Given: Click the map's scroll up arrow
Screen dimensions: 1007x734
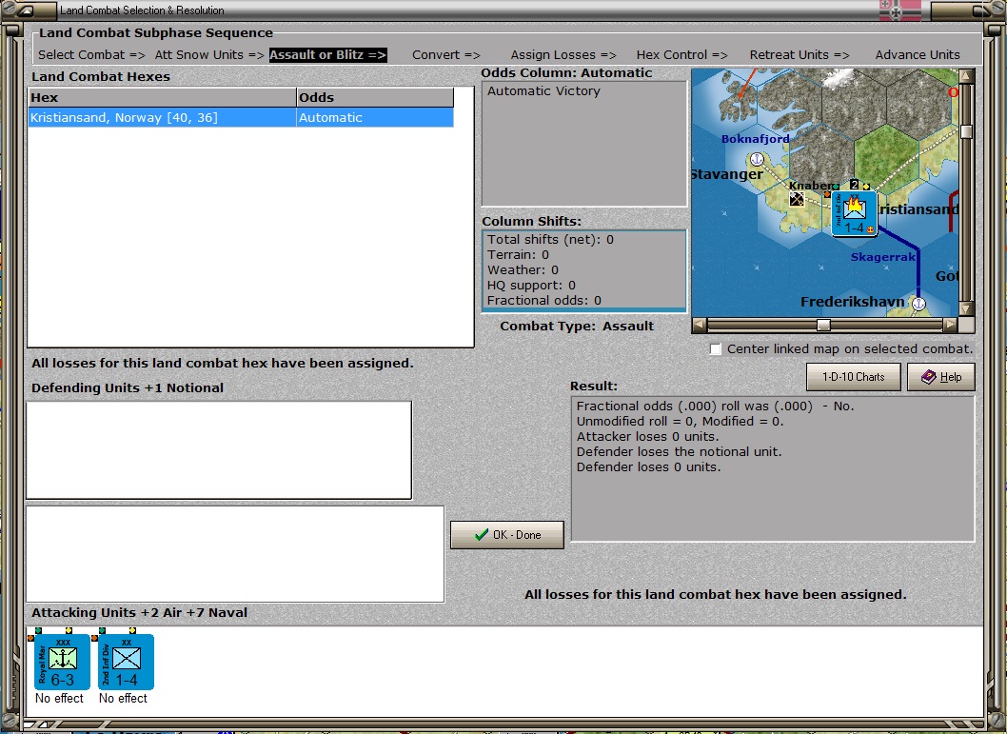Looking at the screenshot, I should [x=966, y=76].
